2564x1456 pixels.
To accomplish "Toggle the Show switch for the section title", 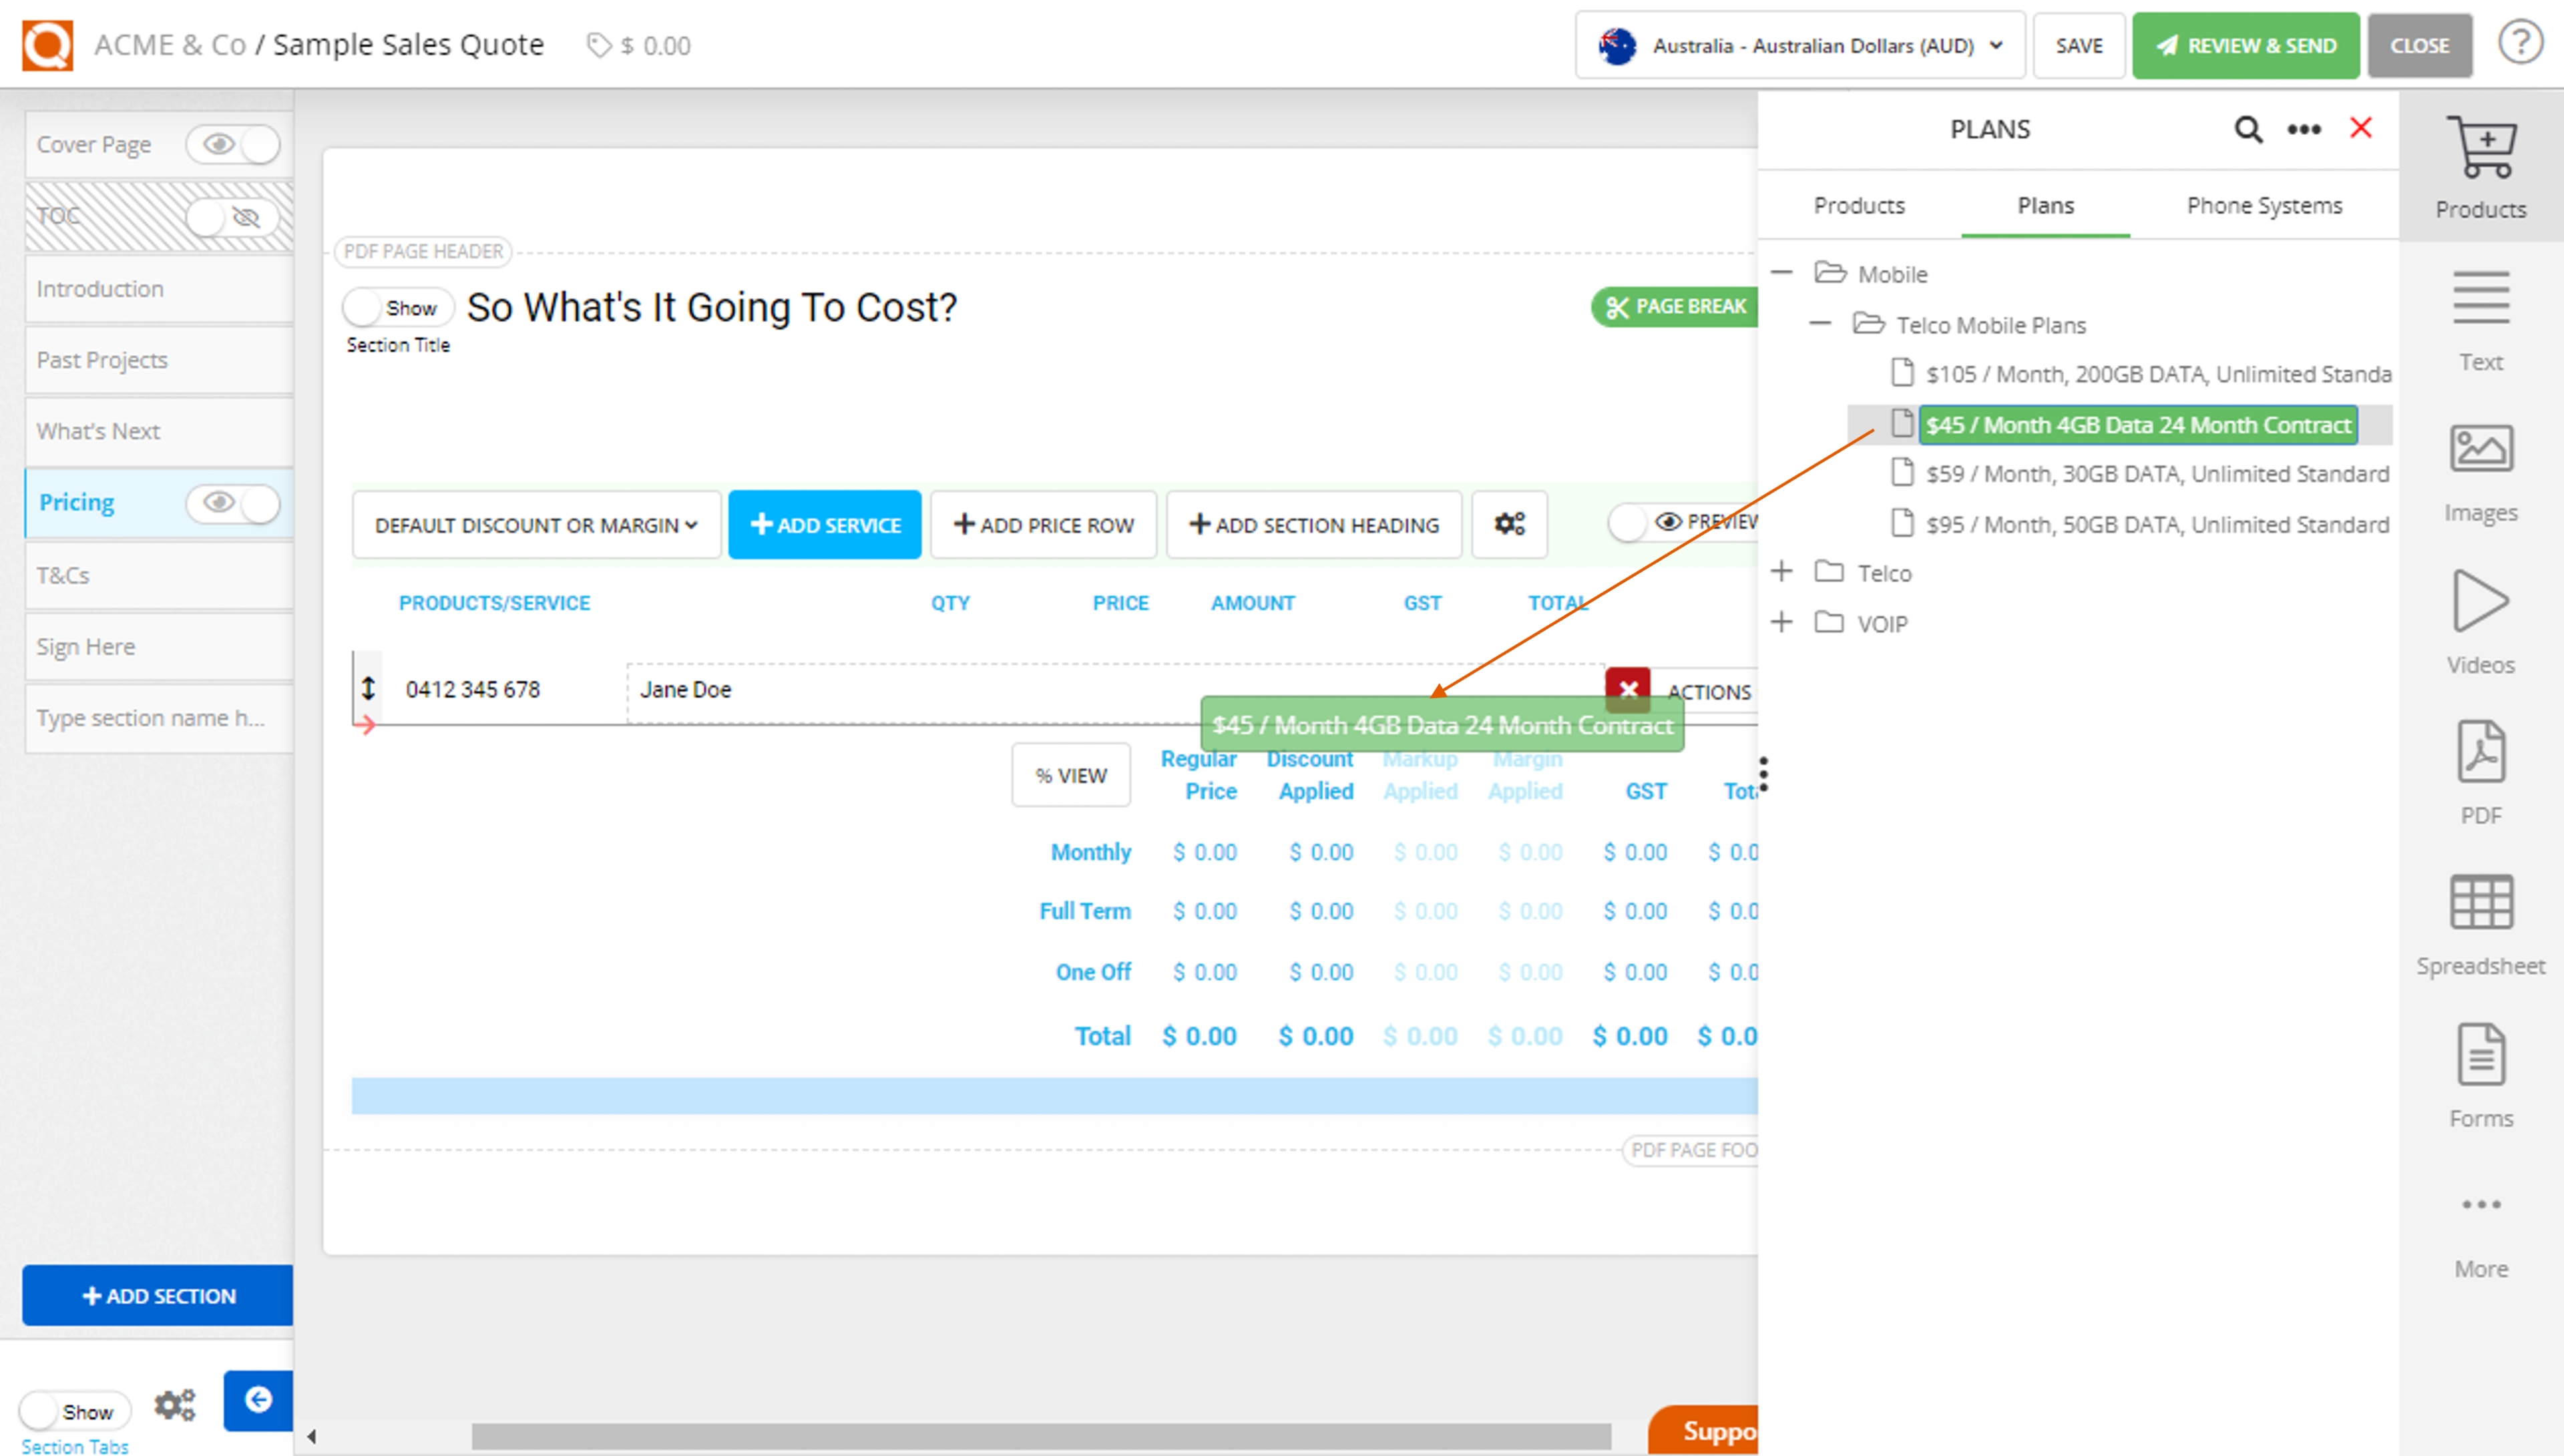I will (397, 307).
